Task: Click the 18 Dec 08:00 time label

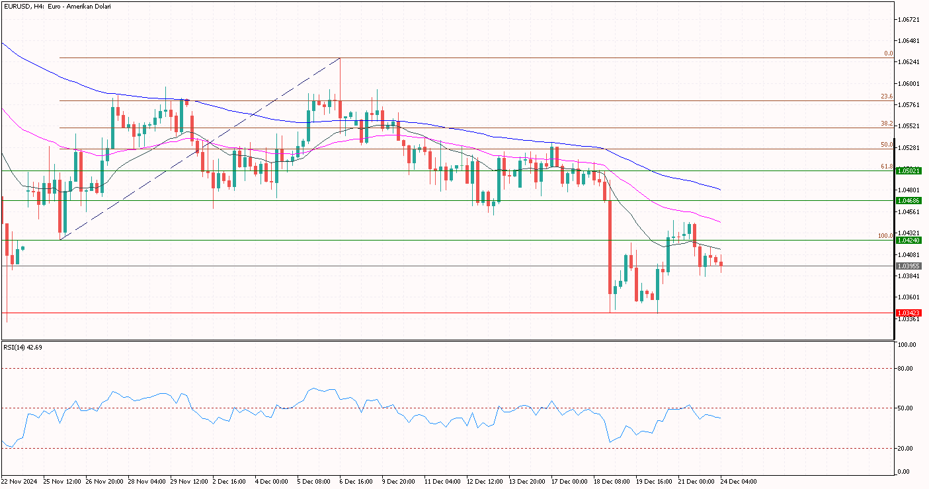Action: (612, 482)
